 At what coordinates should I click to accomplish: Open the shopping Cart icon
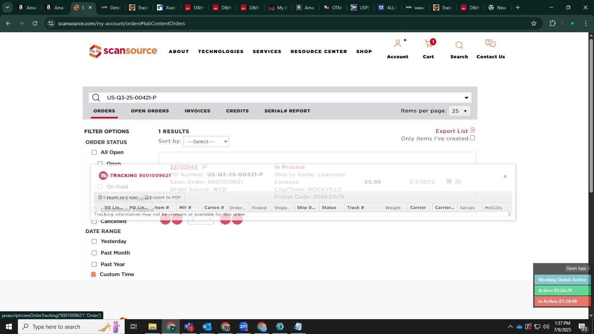(429, 44)
